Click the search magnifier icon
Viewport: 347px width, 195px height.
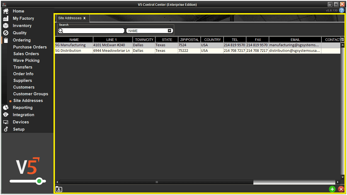pos(61,31)
